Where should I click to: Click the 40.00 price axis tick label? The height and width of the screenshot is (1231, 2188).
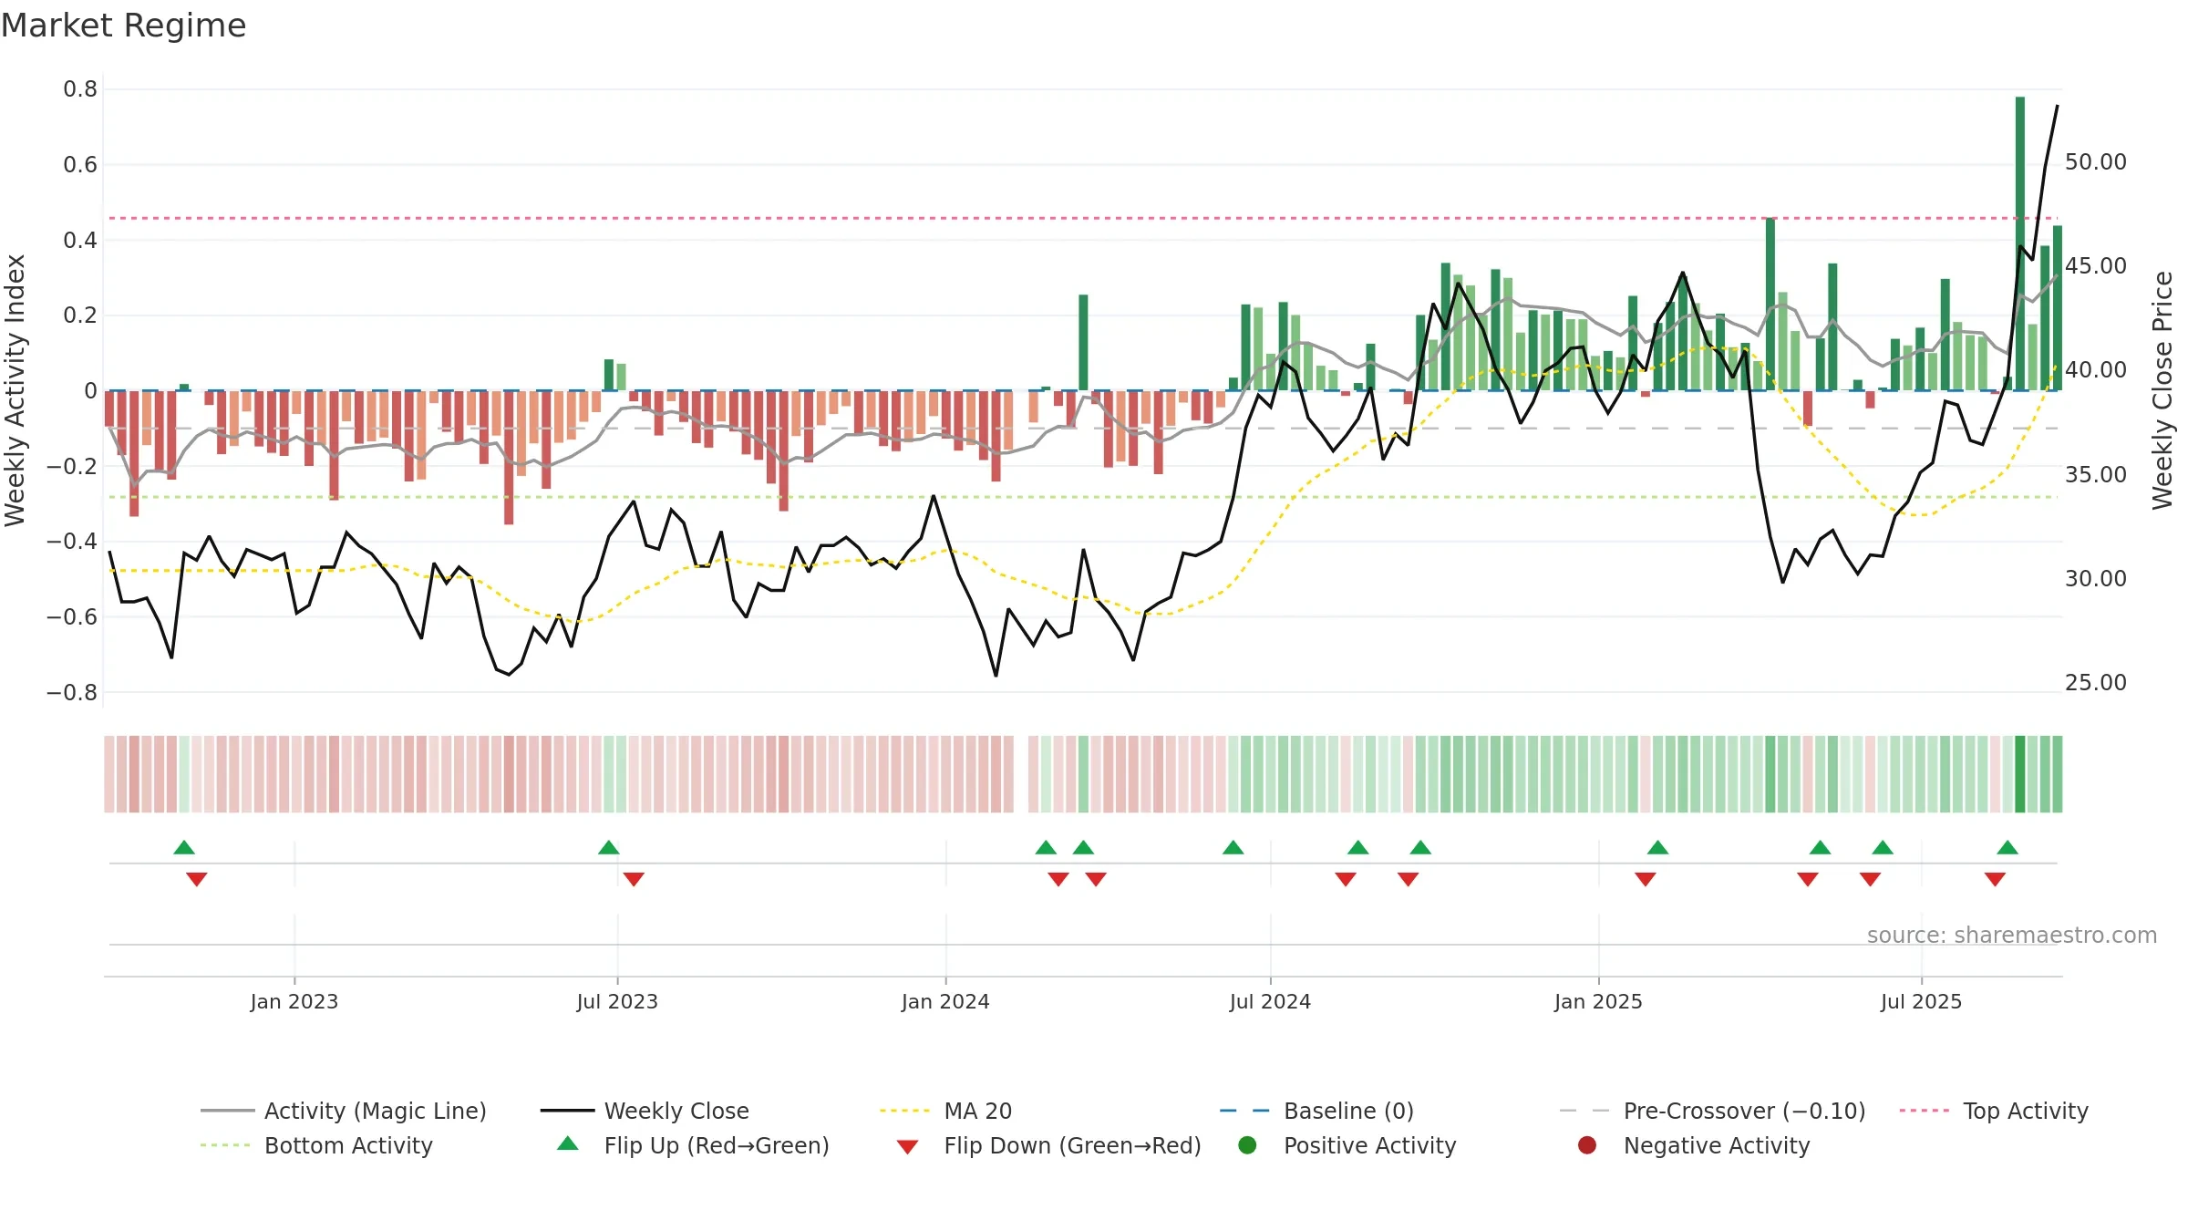pos(2095,370)
